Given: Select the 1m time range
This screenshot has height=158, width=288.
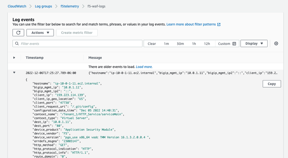Looking at the screenshot, I should point(166,44).
